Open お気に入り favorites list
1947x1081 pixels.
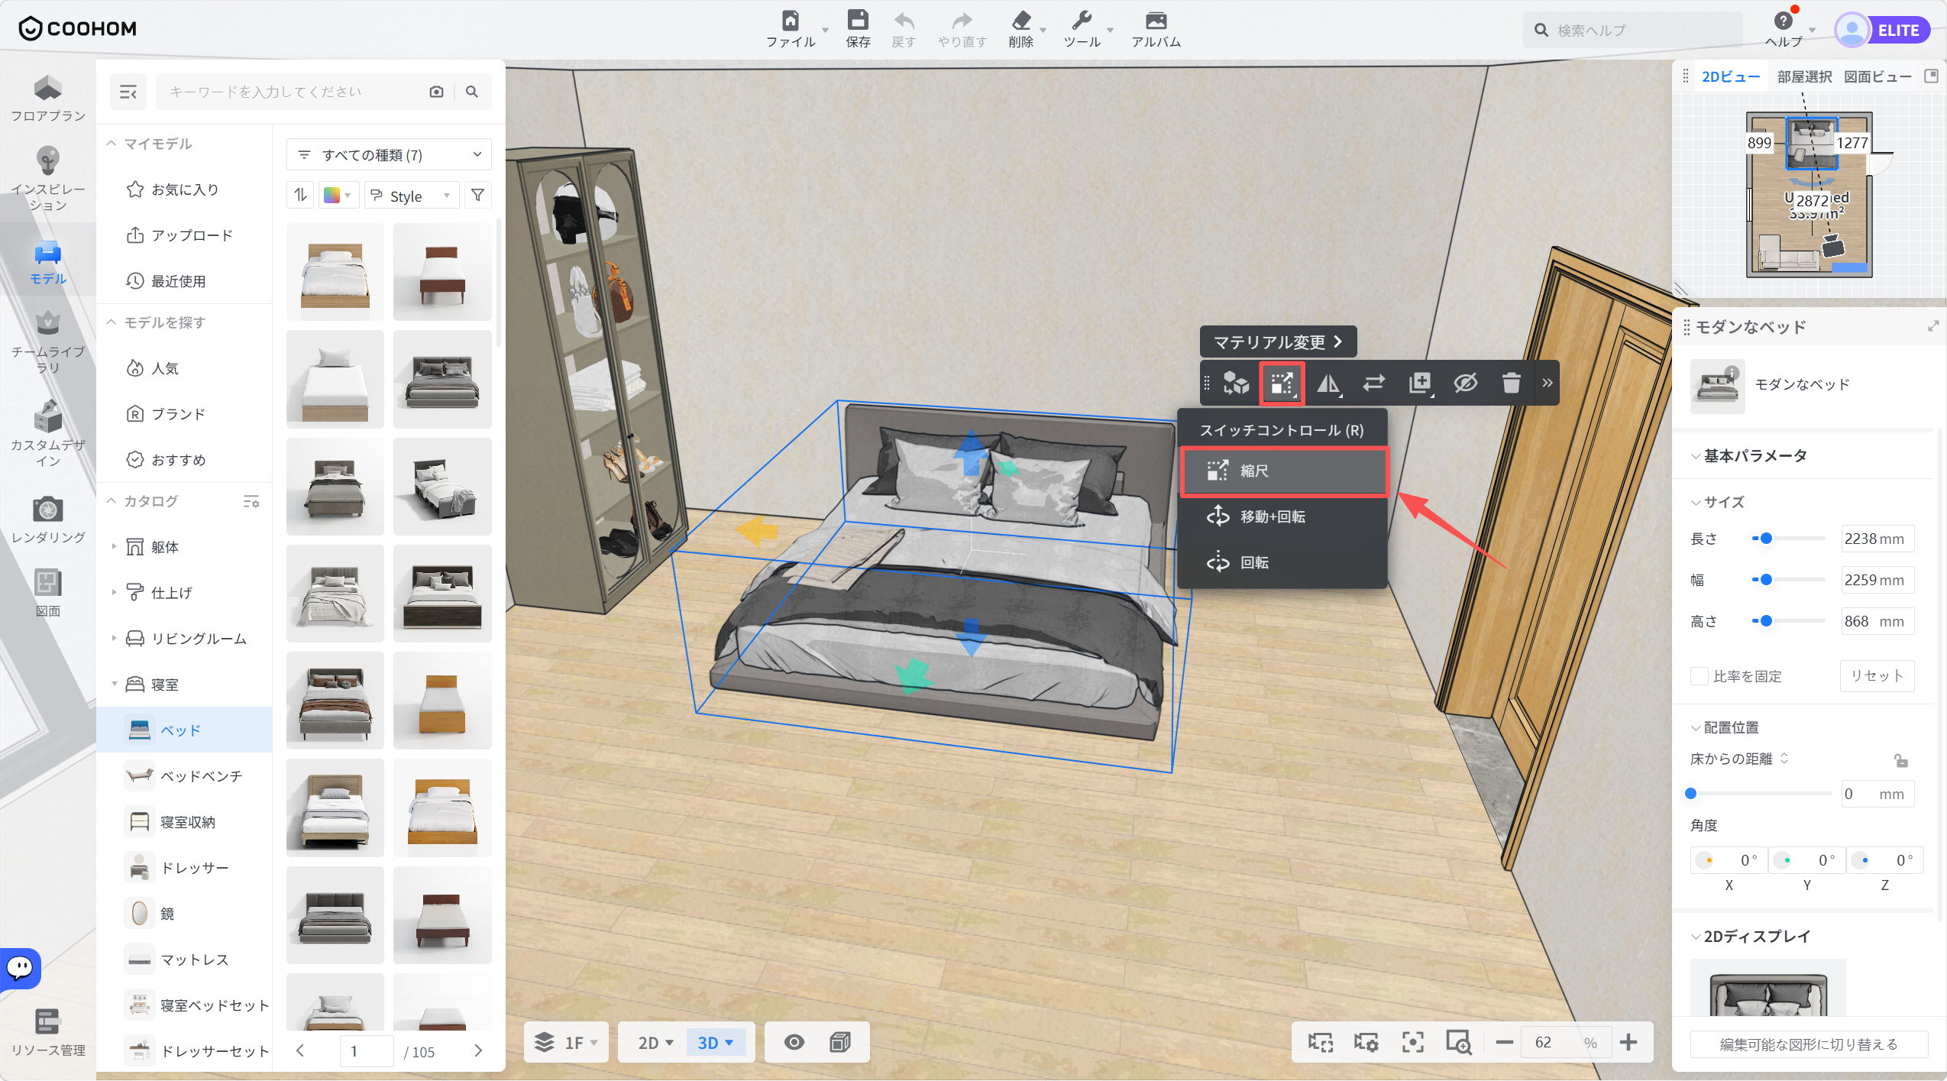click(x=185, y=189)
